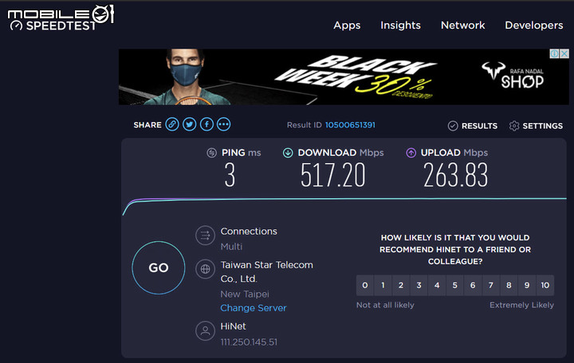The height and width of the screenshot is (363, 574).
Task: Rate recommendation as 3
Action: [419, 285]
